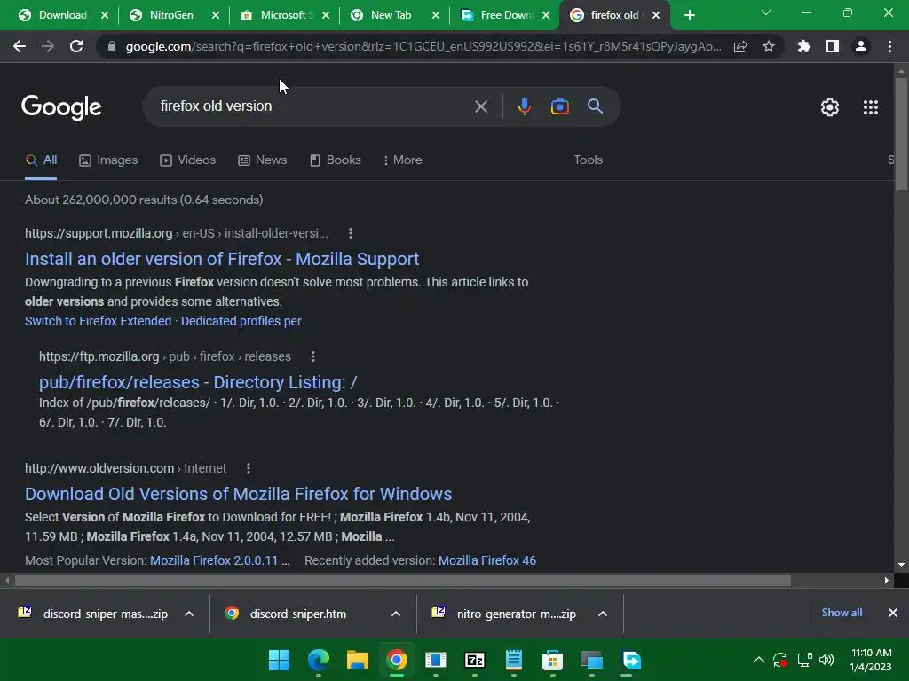Open Windows Start menu
909x681 pixels.
(x=279, y=660)
